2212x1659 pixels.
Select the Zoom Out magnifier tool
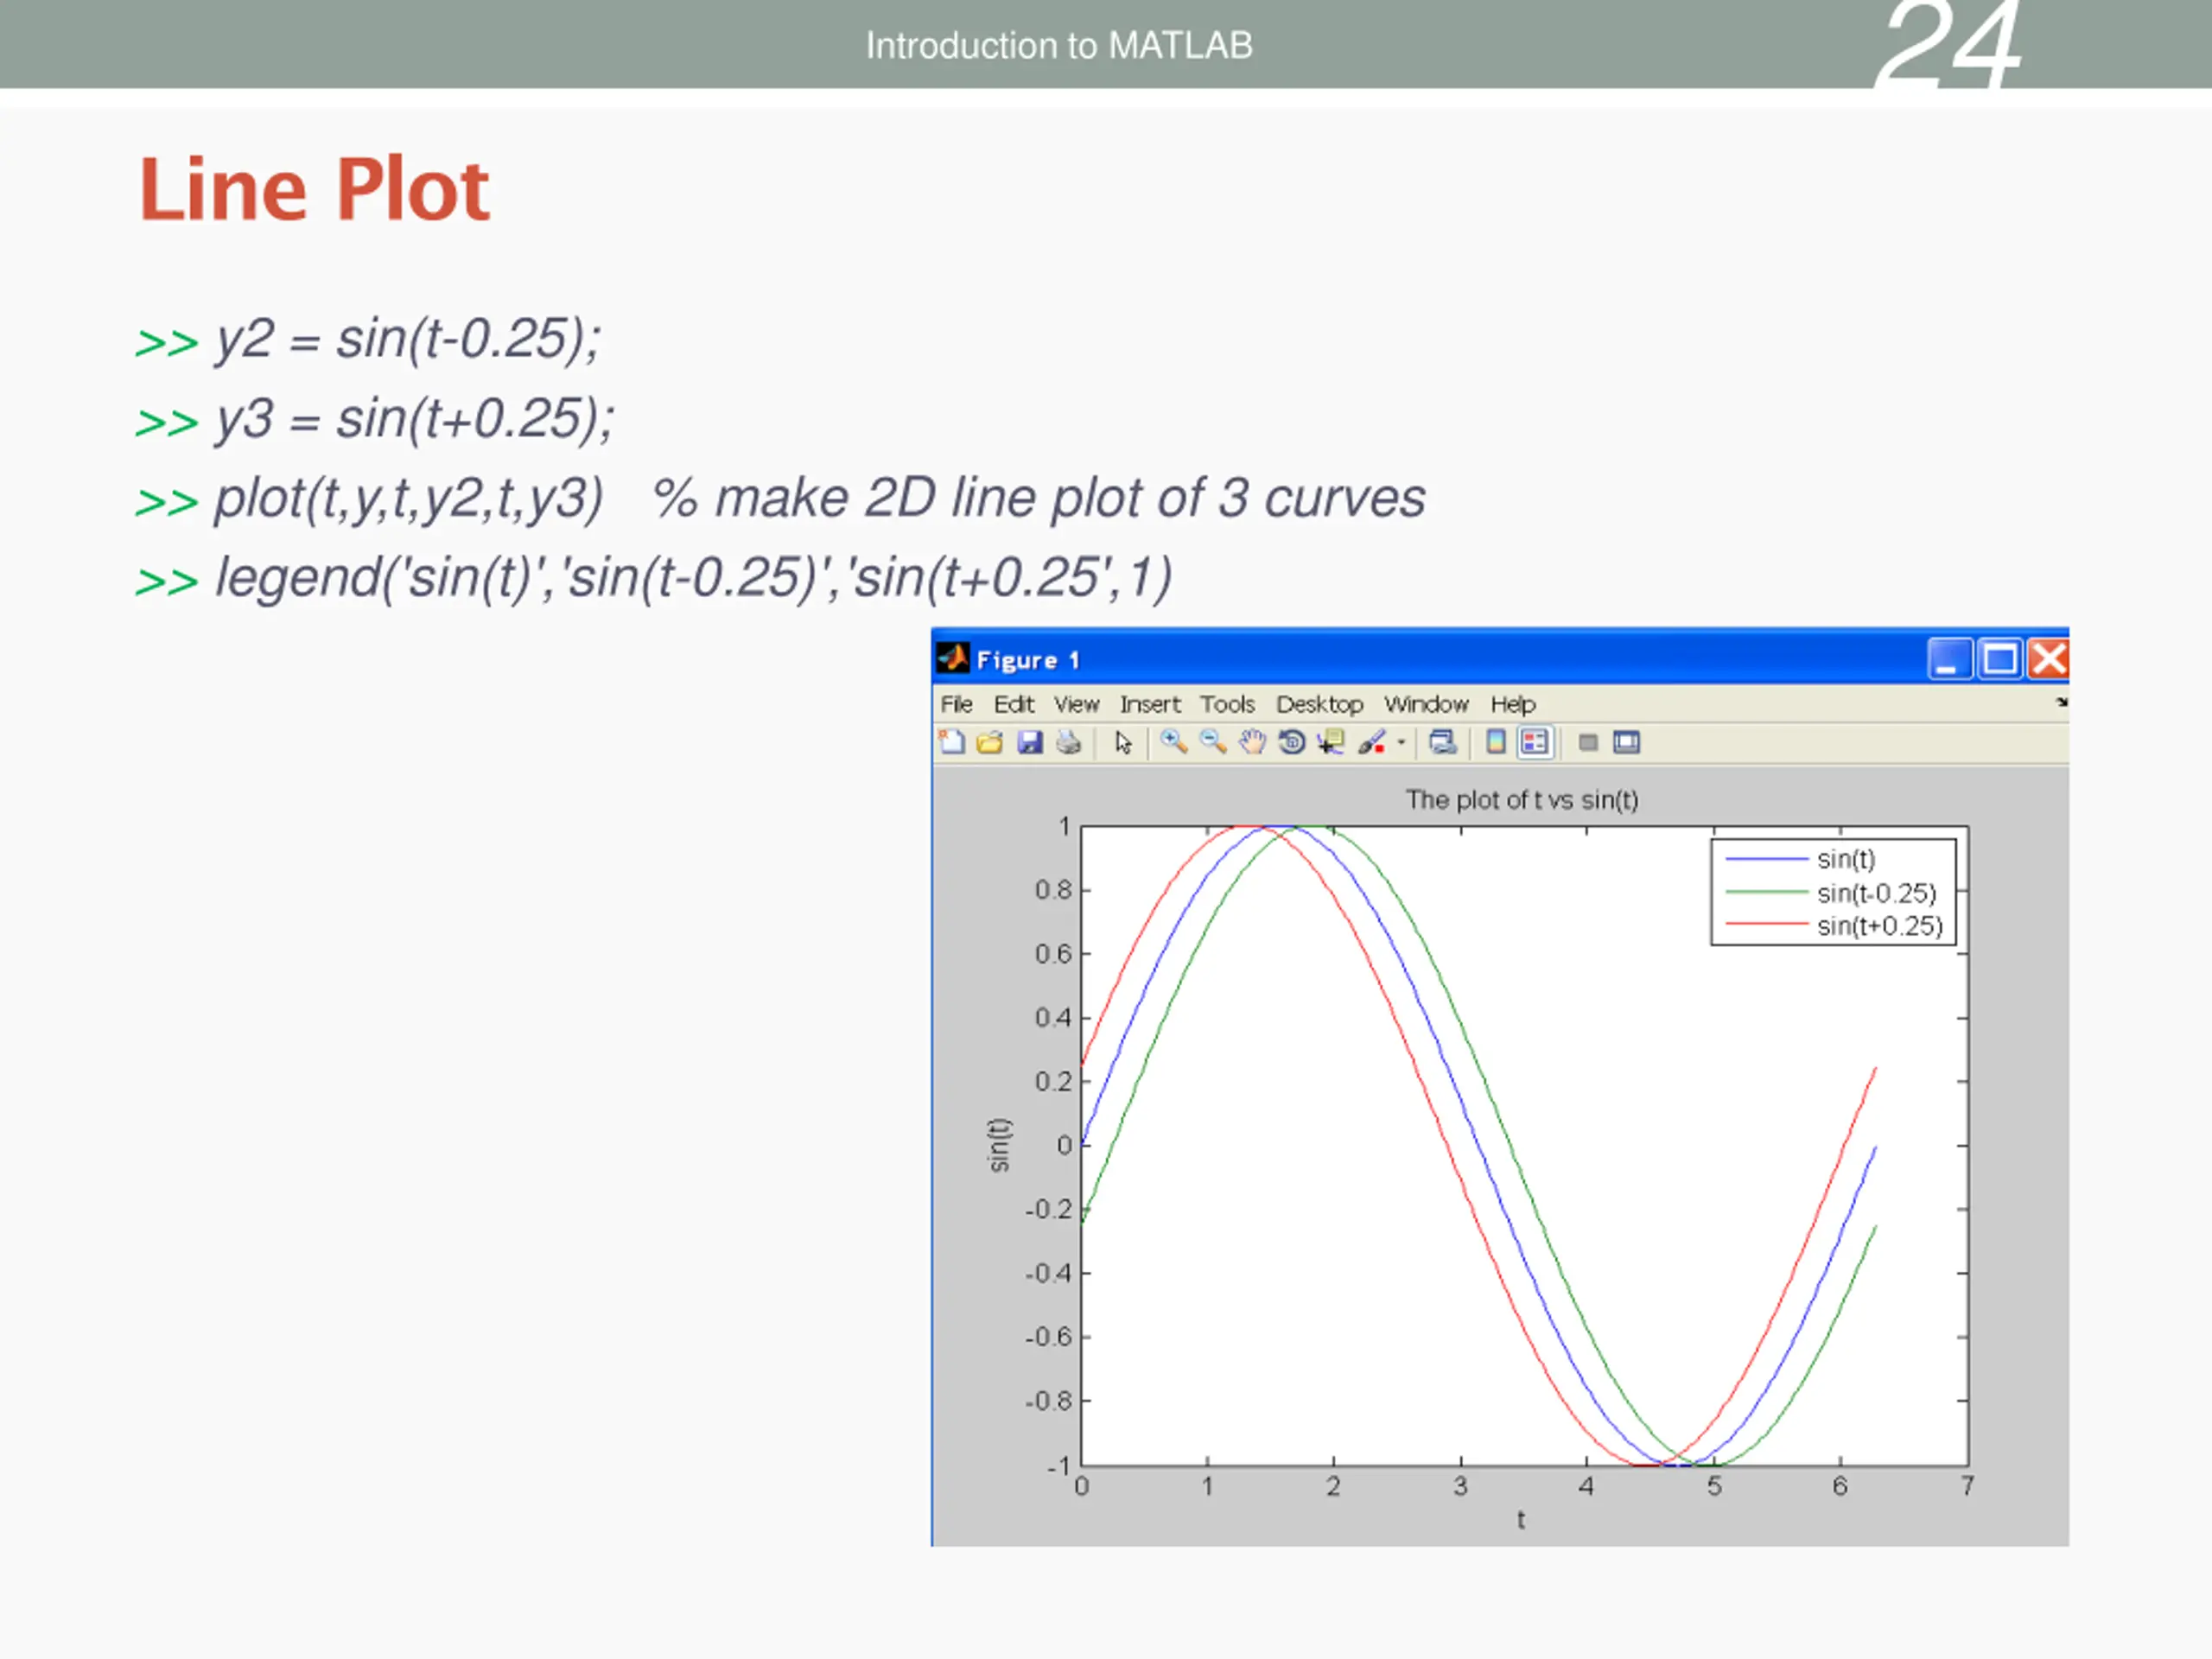click(1213, 742)
